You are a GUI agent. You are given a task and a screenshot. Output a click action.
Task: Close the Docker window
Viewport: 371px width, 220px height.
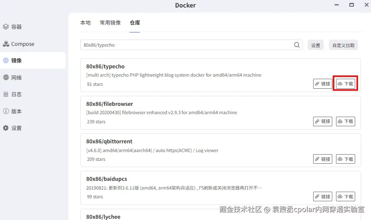[x=366, y=5]
